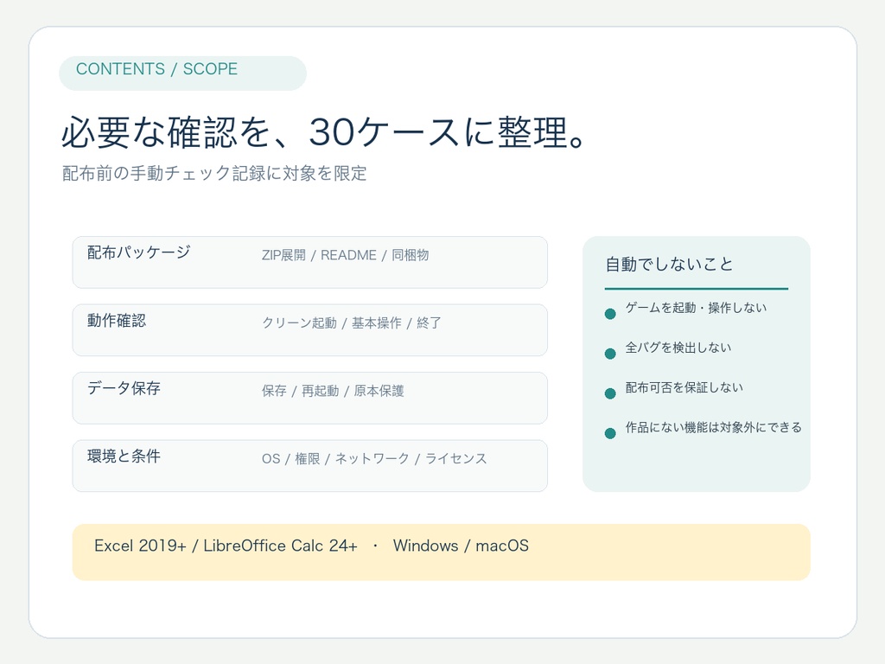This screenshot has width=885, height=664.
Task: Click the OS / 権限 / ネットワーク / ライセンス text
Action: 374,458
